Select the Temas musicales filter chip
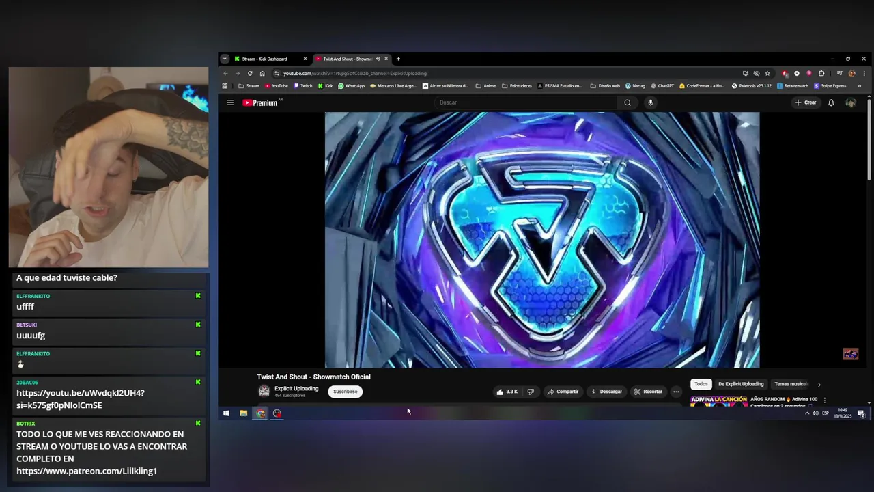Viewport: 874px width, 492px height. [x=791, y=384]
